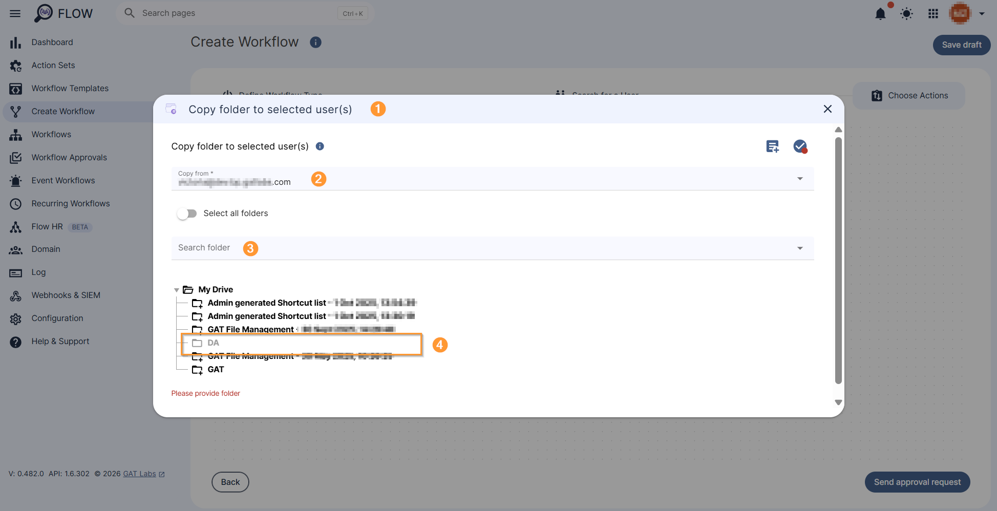This screenshot has width=997, height=511.
Task: Select the DA folder
Action: tap(213, 343)
